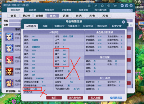Viewport: 144px width, 104px height.
Task: Select the 灵饰 category button
Action: 92,16
